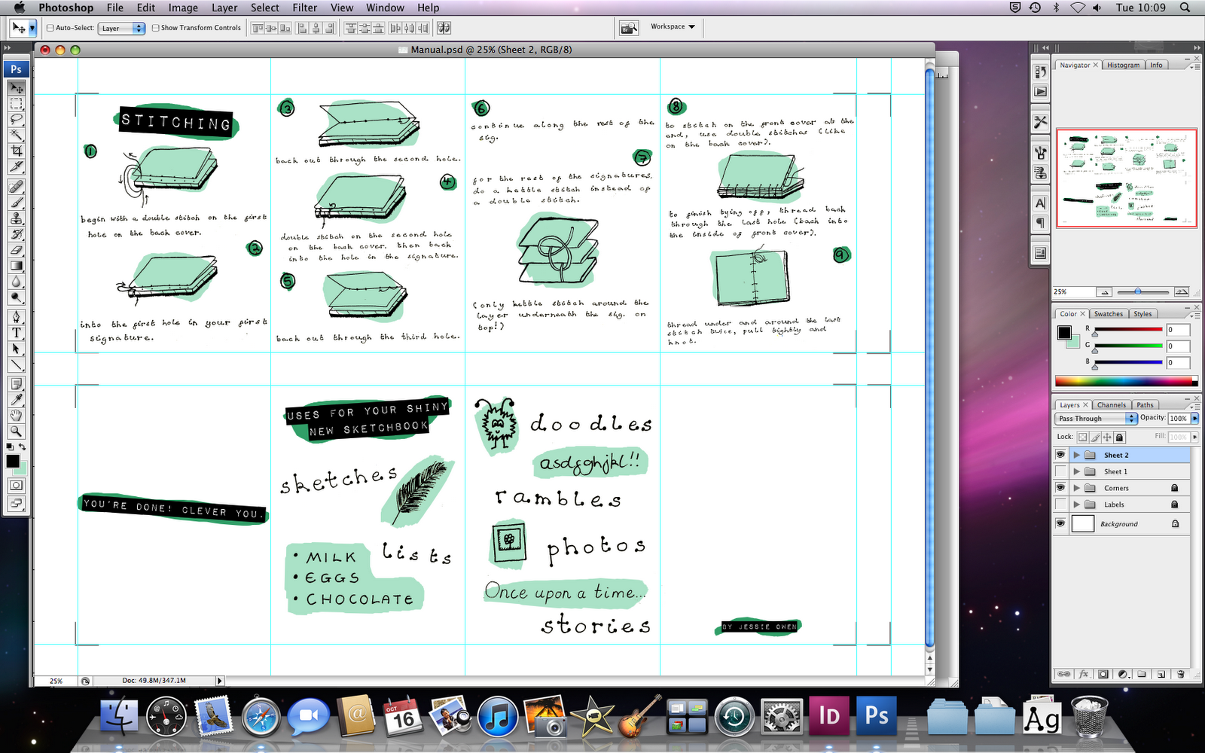Create a new layer in the Layers panel
The image size is (1205, 753).
tap(1161, 675)
